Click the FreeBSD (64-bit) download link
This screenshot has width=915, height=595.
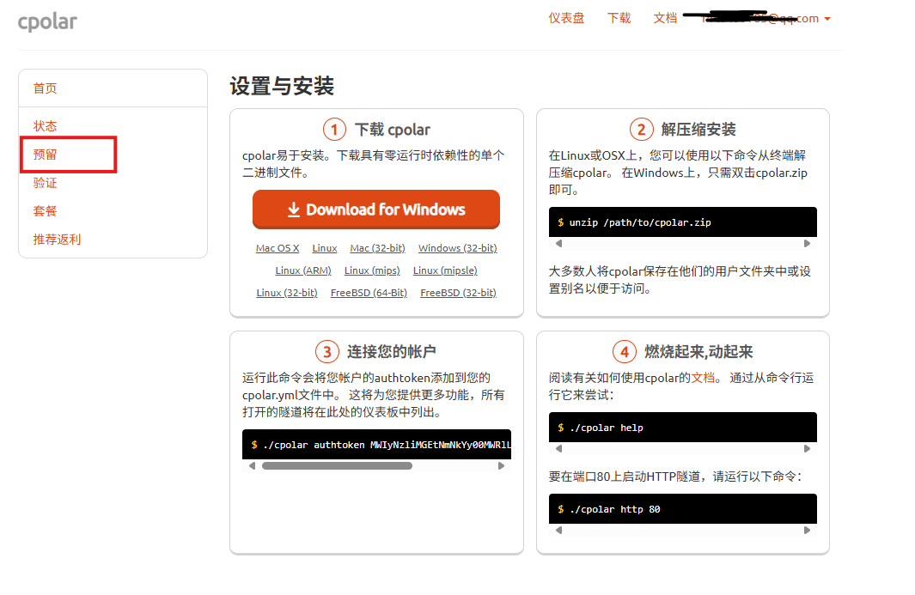coord(369,293)
